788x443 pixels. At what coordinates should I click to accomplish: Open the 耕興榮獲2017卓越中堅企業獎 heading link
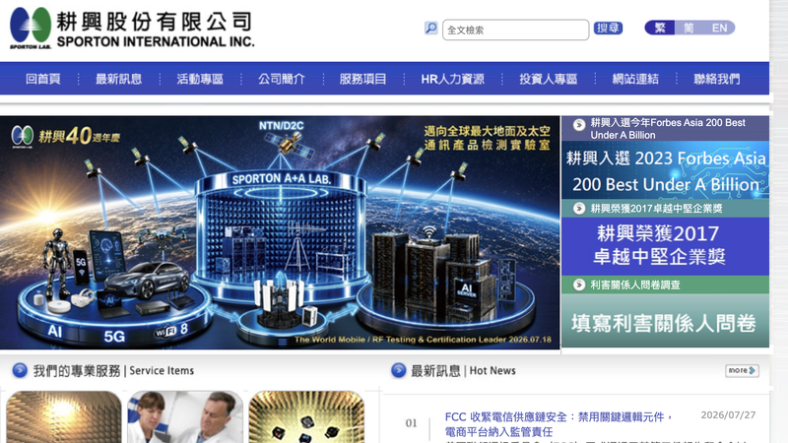pos(656,209)
